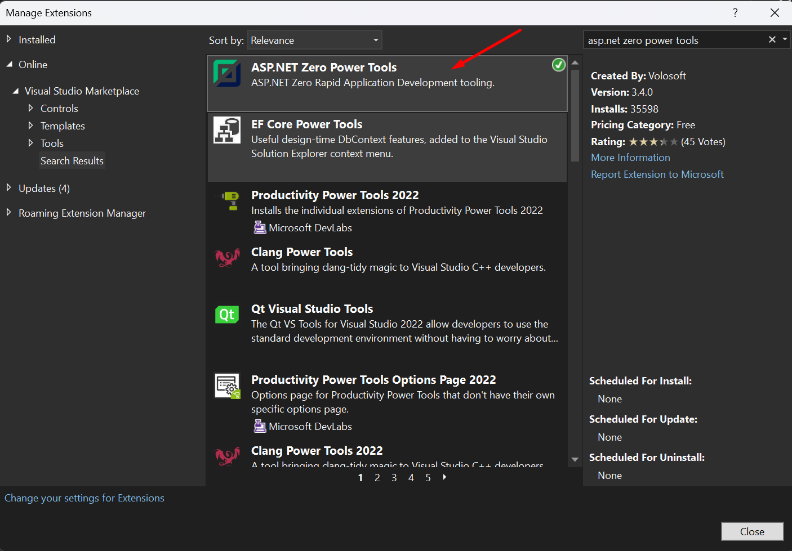Click the Installs: 35598 detail text
The image size is (792, 551).
(x=625, y=109)
